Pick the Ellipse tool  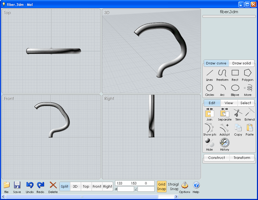[235, 90]
